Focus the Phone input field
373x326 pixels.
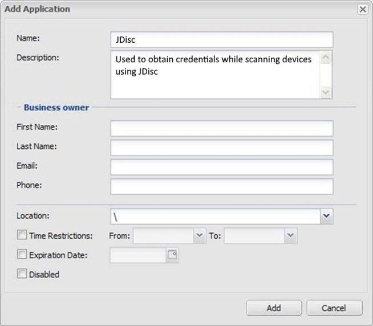click(x=222, y=186)
